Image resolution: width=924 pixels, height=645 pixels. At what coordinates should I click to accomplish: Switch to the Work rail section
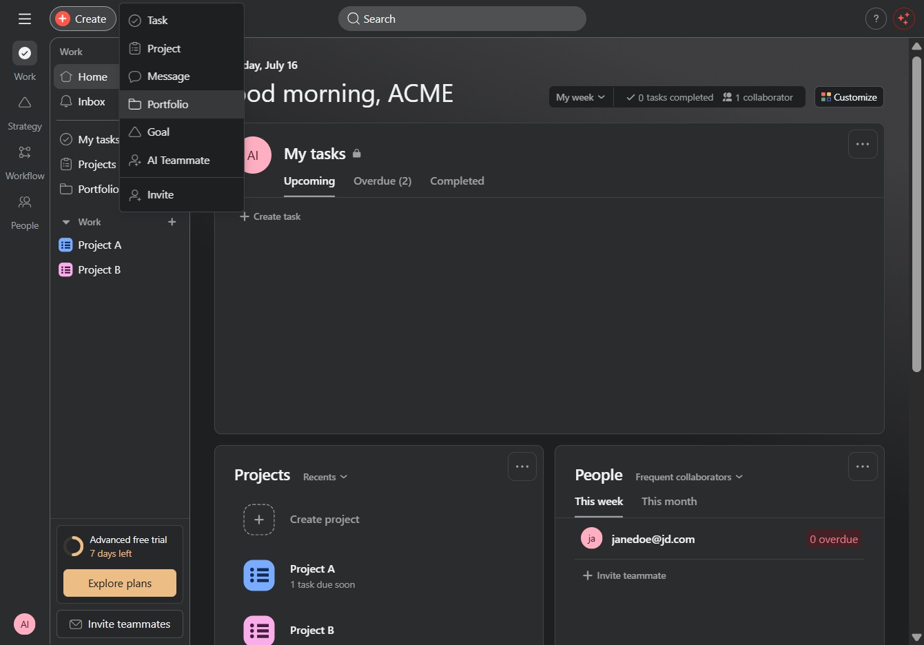[25, 62]
